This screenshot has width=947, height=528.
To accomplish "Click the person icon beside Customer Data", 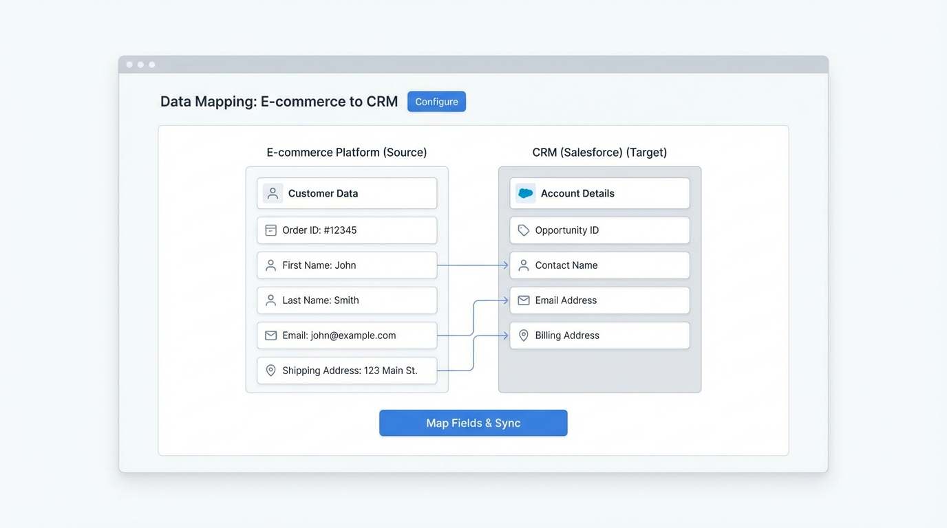I will 272,193.
